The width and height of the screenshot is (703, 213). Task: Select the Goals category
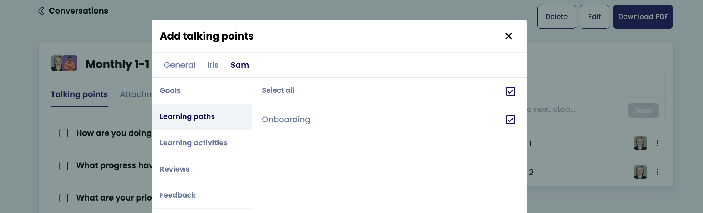(170, 91)
